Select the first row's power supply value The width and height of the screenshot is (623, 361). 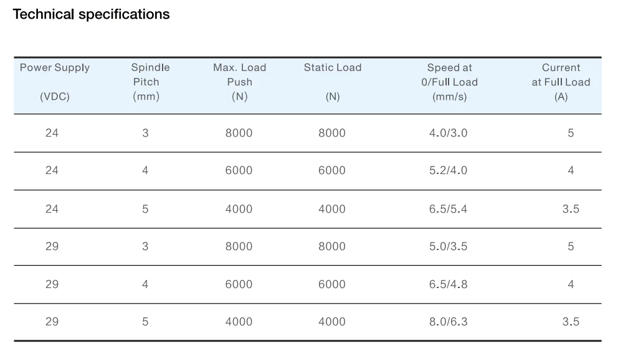(x=52, y=133)
